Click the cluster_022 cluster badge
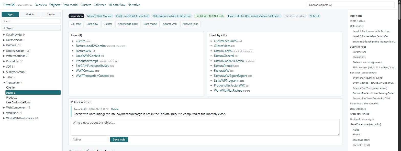Image resolution: width=401 pixels, height=151 pixels. point(254,16)
